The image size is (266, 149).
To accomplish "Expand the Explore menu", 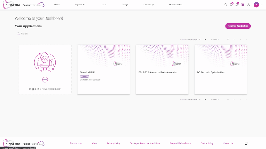I will tap(80, 5).
